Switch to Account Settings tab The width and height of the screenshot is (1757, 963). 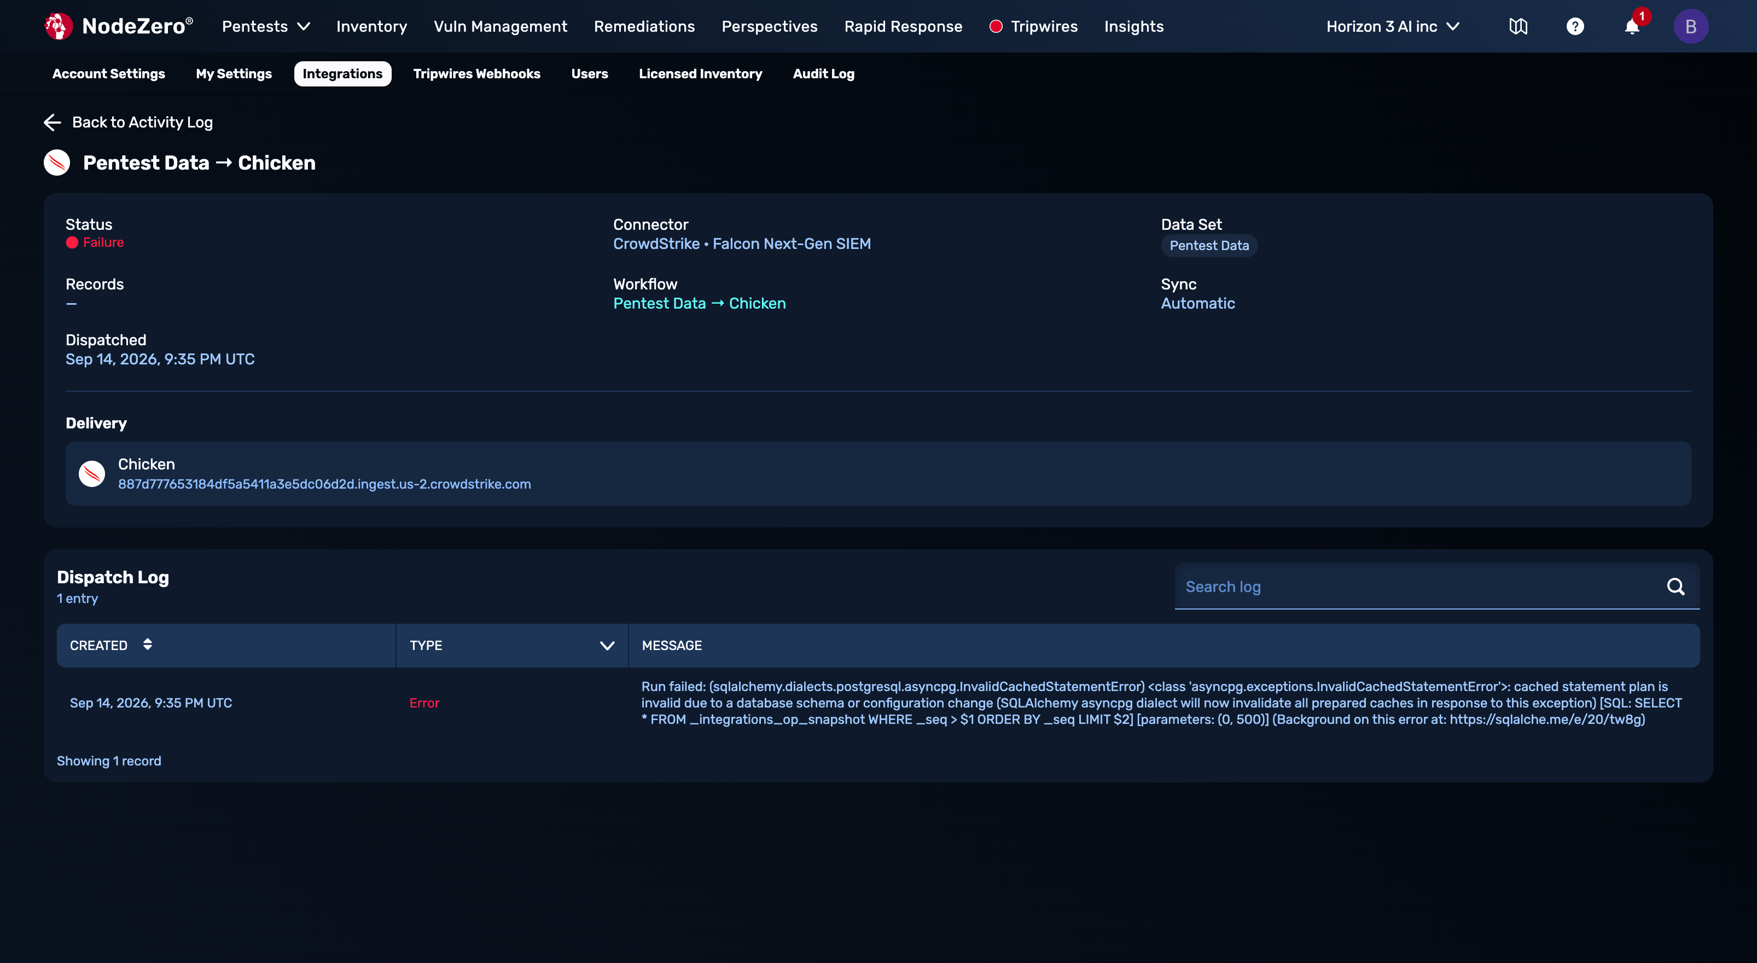(108, 74)
